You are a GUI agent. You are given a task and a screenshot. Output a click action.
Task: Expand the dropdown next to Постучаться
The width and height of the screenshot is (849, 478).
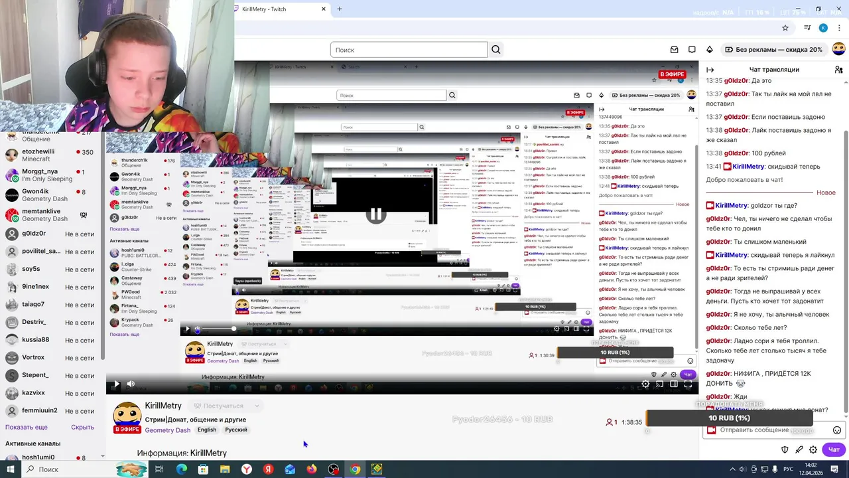[257, 406]
